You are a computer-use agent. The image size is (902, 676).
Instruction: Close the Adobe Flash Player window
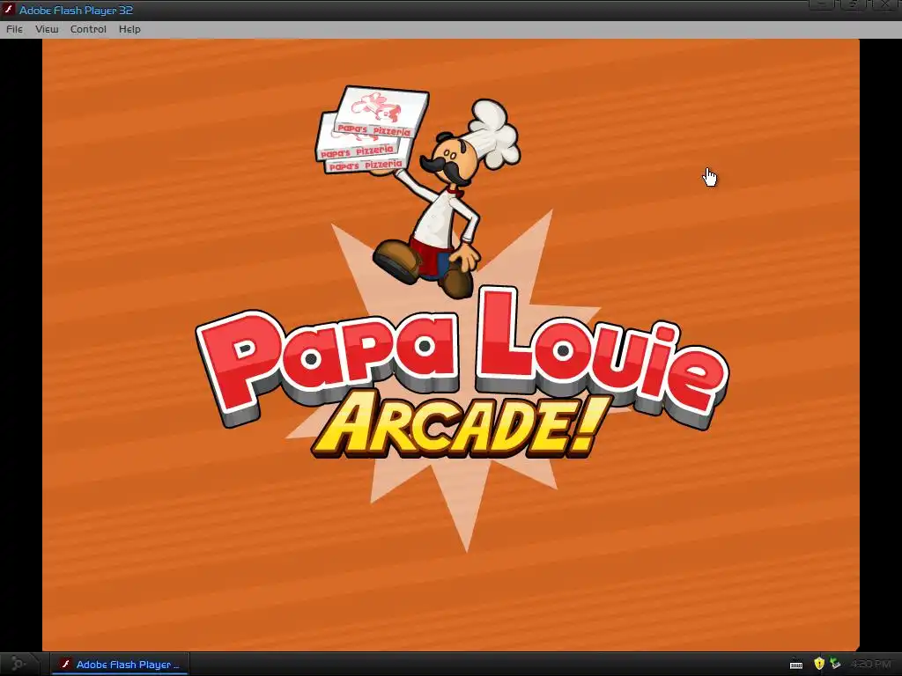coord(886,4)
